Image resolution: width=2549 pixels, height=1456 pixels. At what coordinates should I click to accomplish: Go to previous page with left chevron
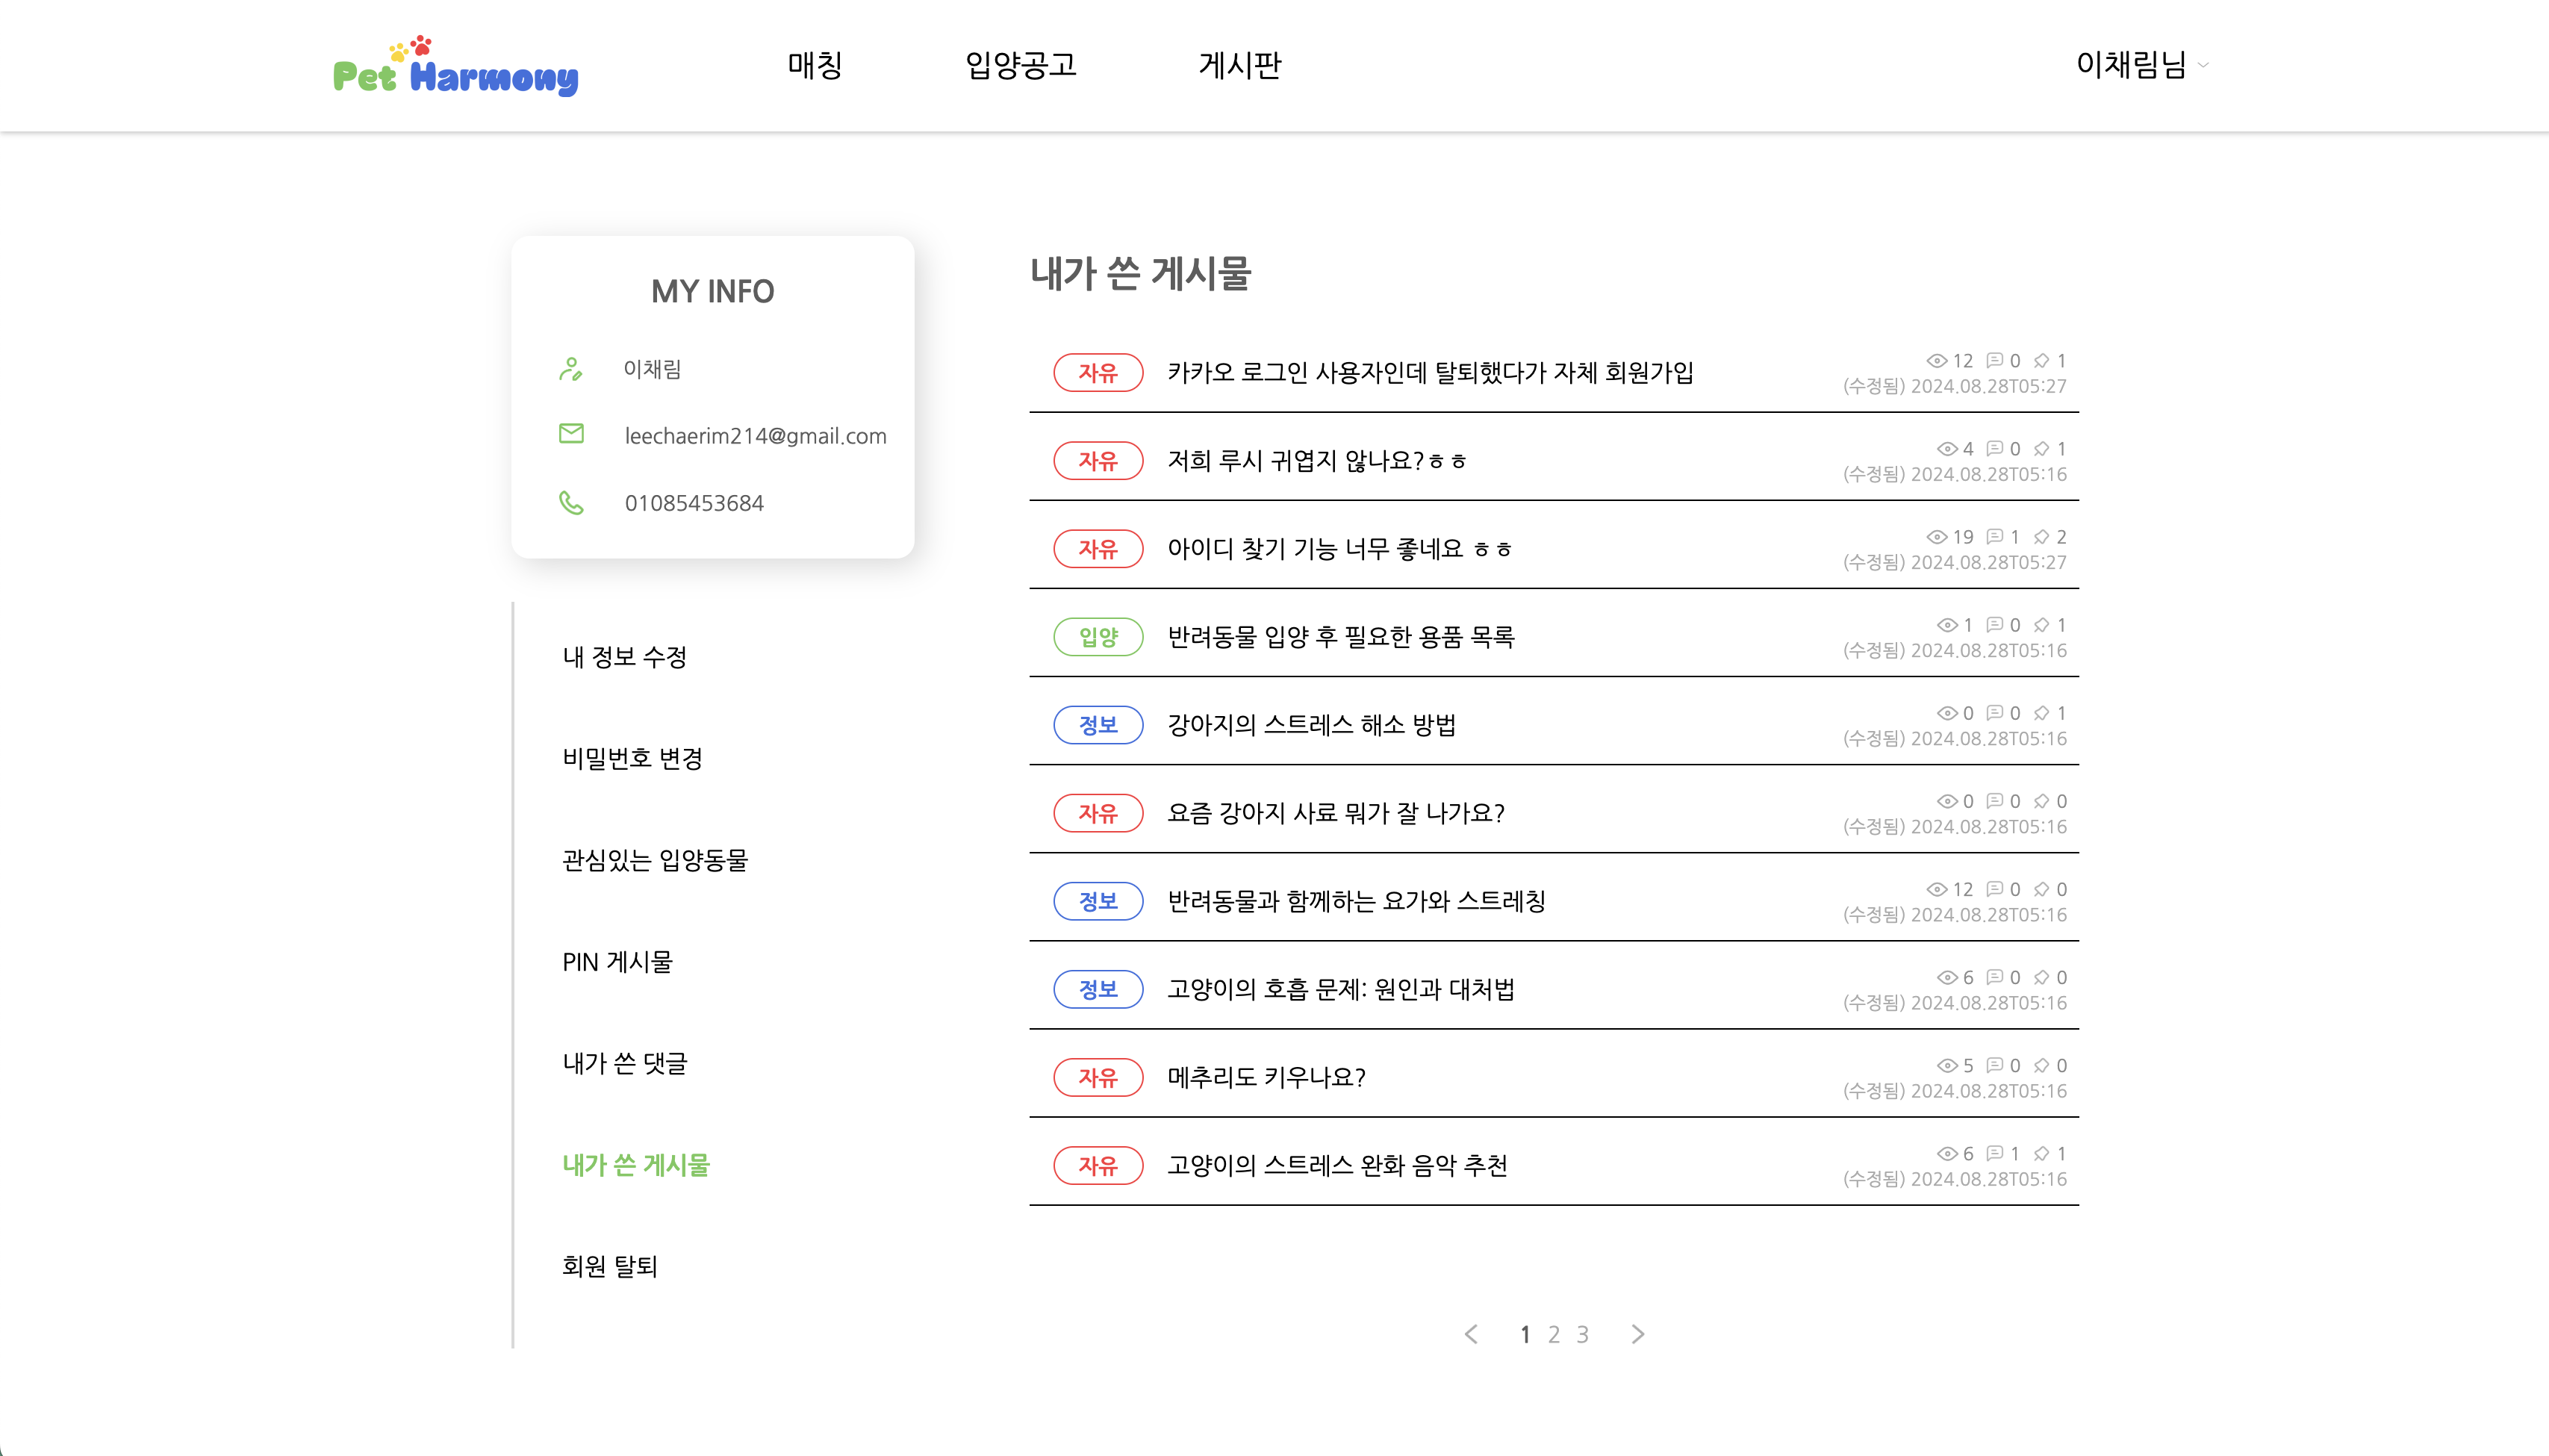(x=1471, y=1334)
